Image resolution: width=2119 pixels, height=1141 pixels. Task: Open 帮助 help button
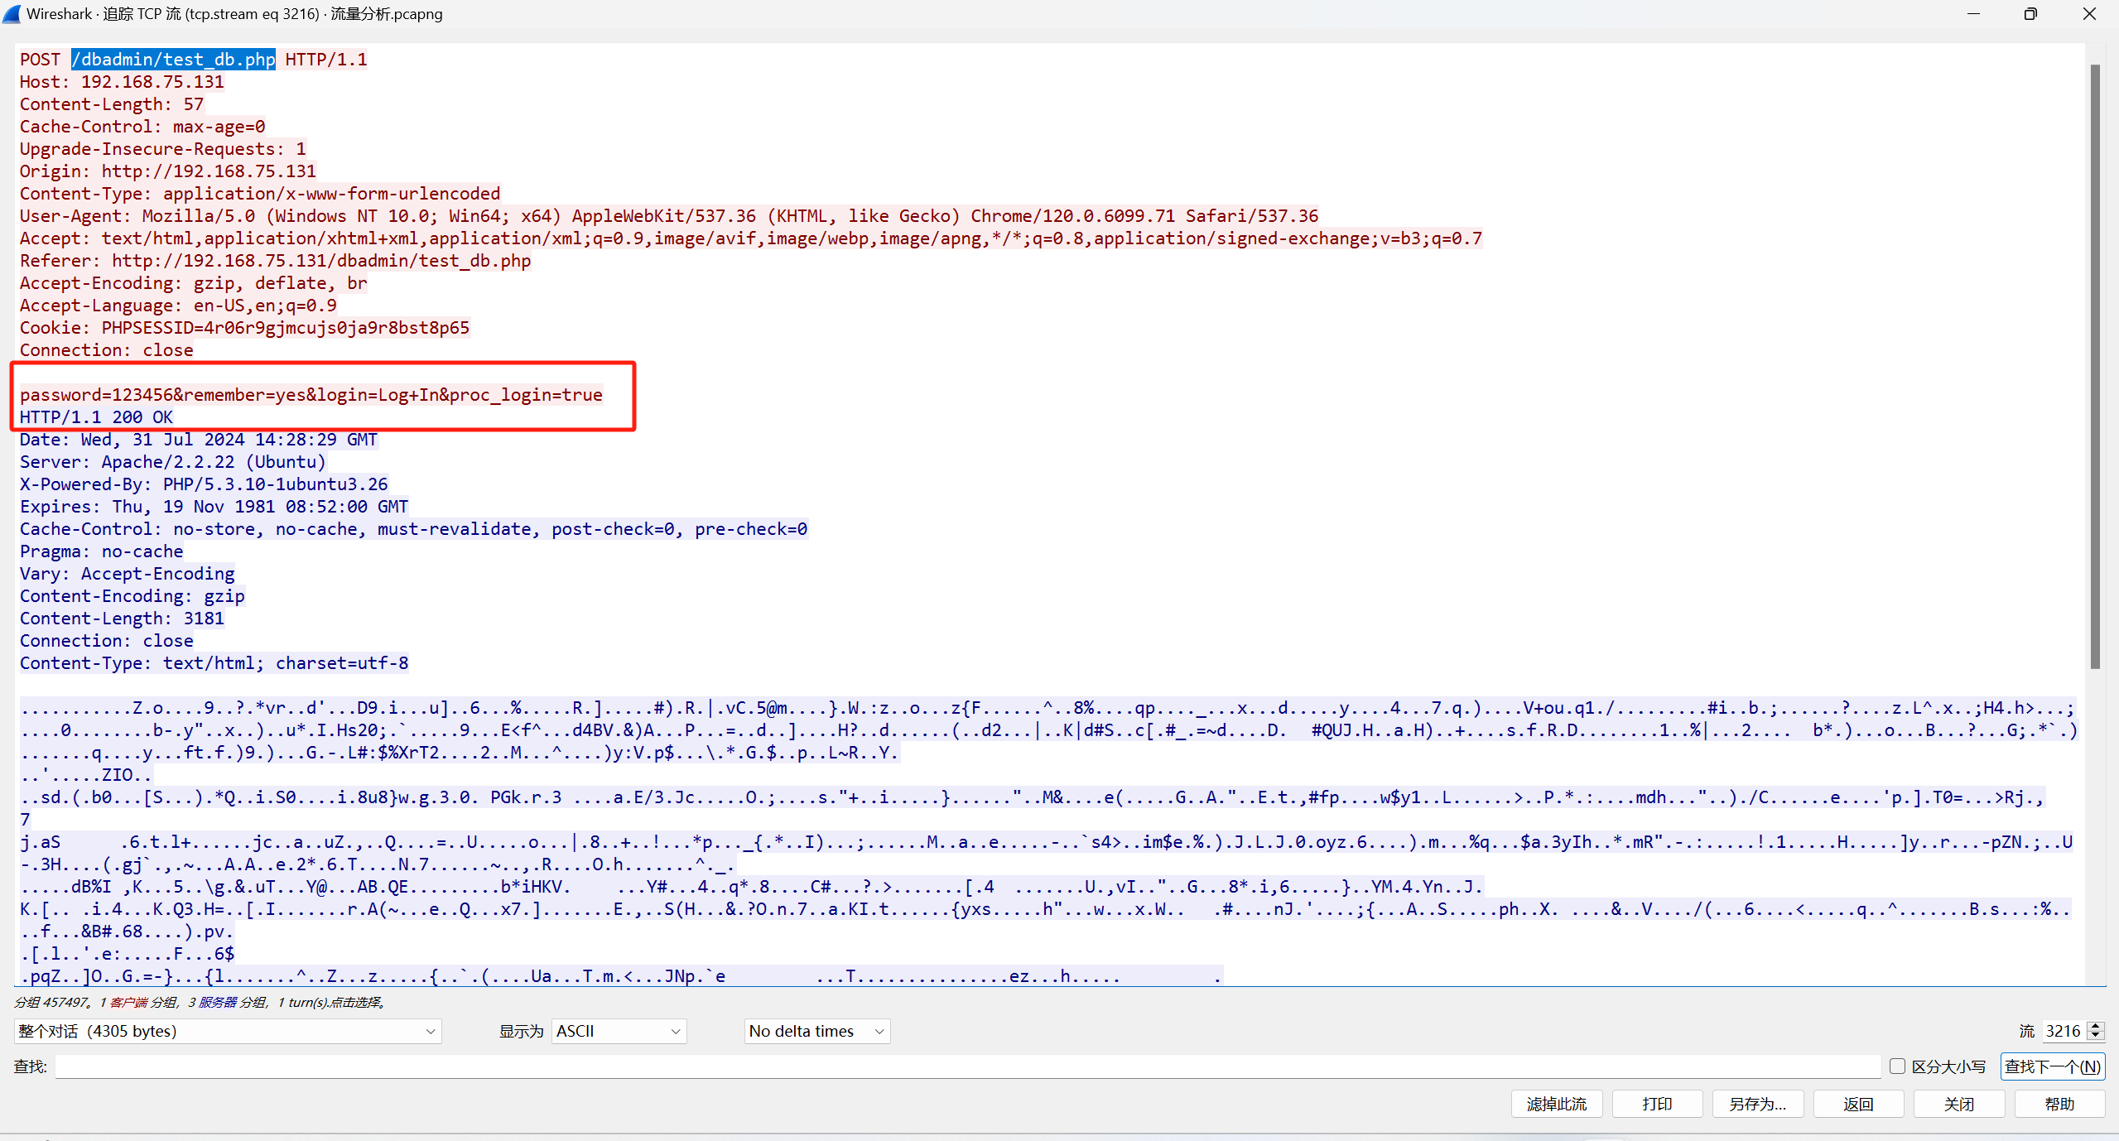2059,1104
